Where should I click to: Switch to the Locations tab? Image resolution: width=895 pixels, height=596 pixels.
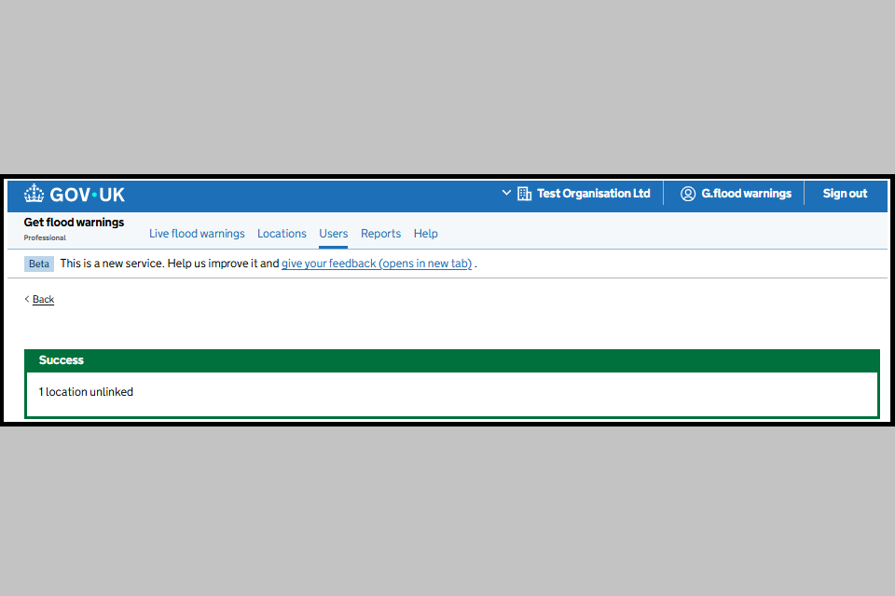click(x=282, y=234)
